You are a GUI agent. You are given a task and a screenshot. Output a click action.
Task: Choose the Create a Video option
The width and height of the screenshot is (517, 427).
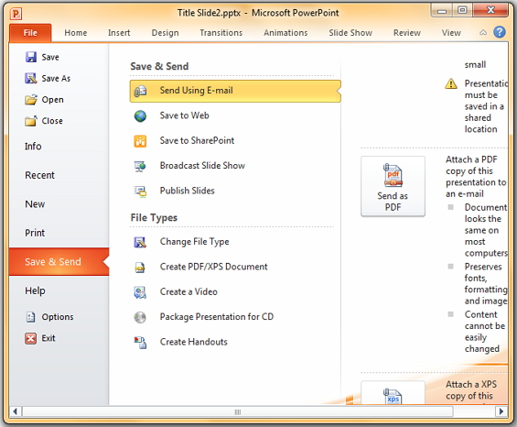click(x=235, y=292)
